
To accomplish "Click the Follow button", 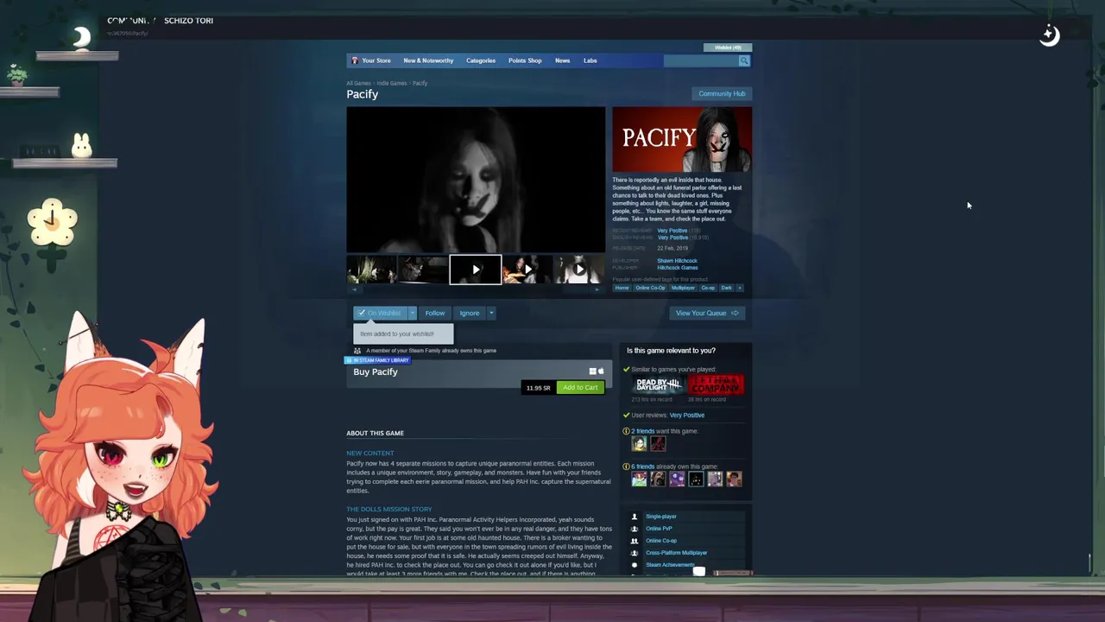I will point(435,313).
